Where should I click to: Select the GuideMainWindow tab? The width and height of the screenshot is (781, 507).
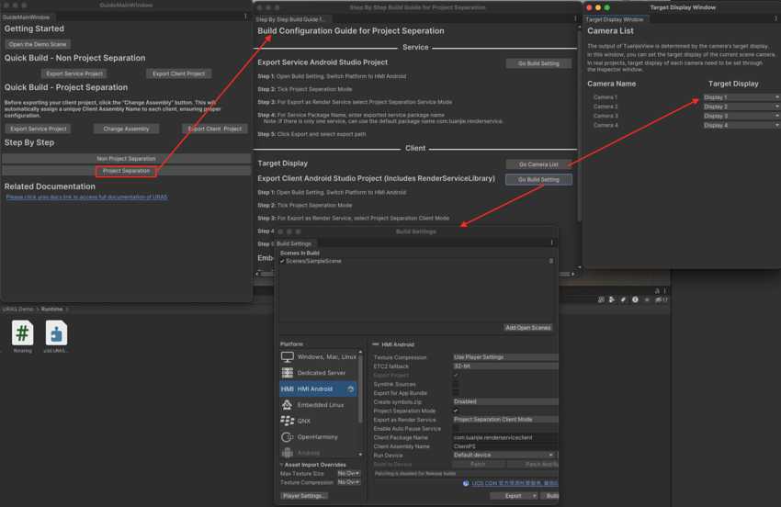coord(27,17)
